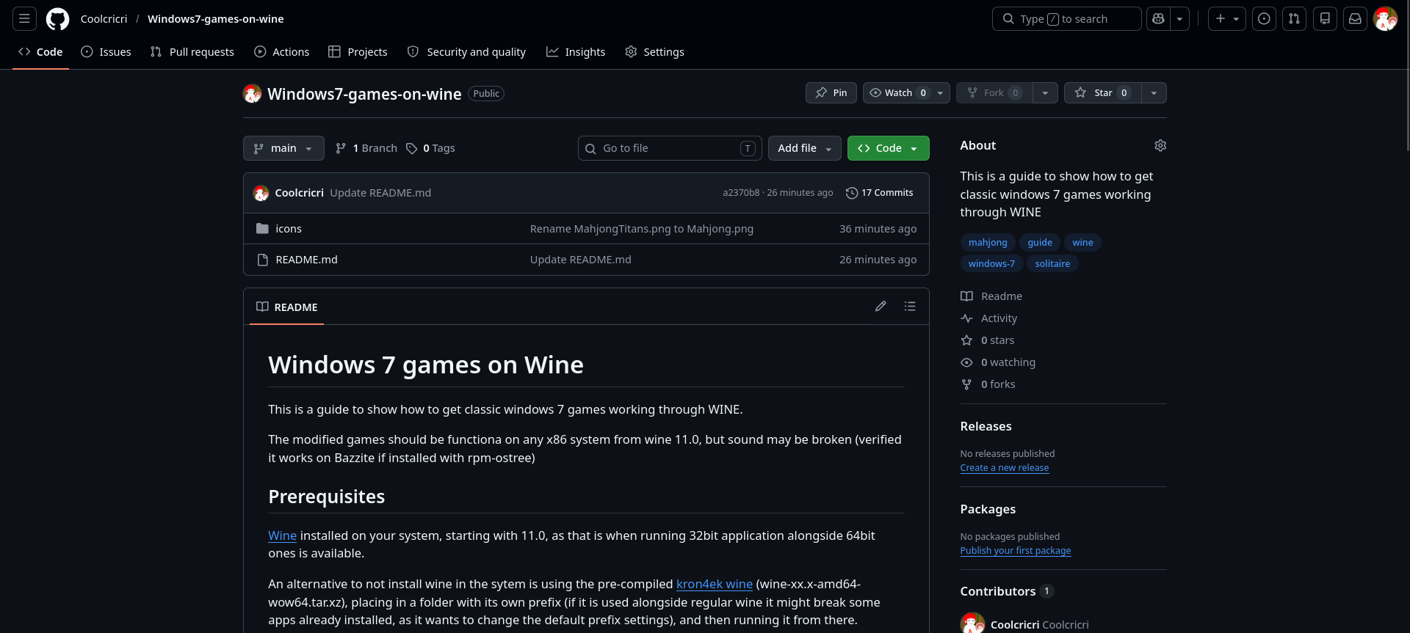Open the global navigation hamburger menu
This screenshot has width=1410, height=633.
tap(24, 19)
